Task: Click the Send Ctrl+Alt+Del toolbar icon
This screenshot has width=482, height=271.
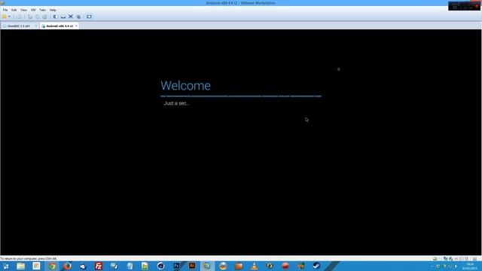Action: click(x=19, y=17)
